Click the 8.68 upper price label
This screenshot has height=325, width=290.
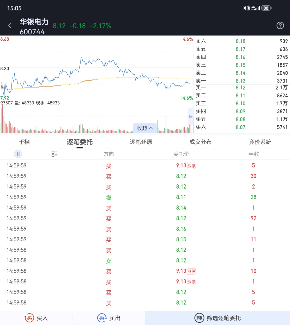click(x=5, y=39)
